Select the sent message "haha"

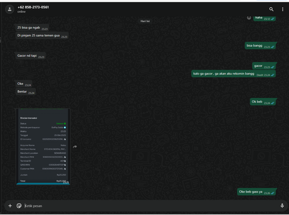[264, 18]
